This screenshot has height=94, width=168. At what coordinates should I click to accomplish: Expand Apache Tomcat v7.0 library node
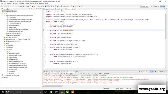pyautogui.click(x=3, y=39)
